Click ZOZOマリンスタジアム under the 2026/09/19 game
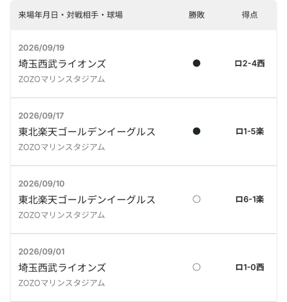287x302 pixels. (x=62, y=79)
